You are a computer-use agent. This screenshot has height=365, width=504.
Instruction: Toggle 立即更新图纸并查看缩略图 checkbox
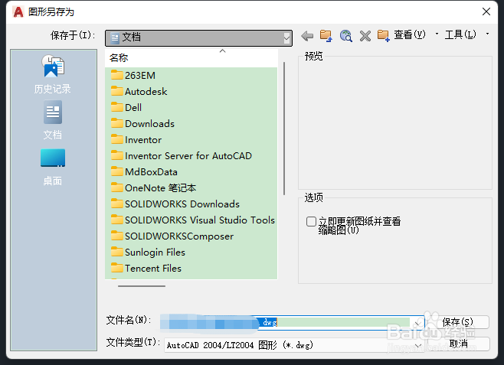pyautogui.click(x=311, y=221)
